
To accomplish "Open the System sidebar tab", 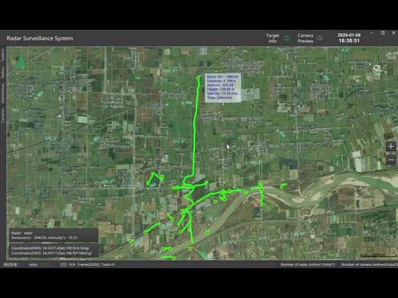I will pyautogui.click(x=2, y=55).
